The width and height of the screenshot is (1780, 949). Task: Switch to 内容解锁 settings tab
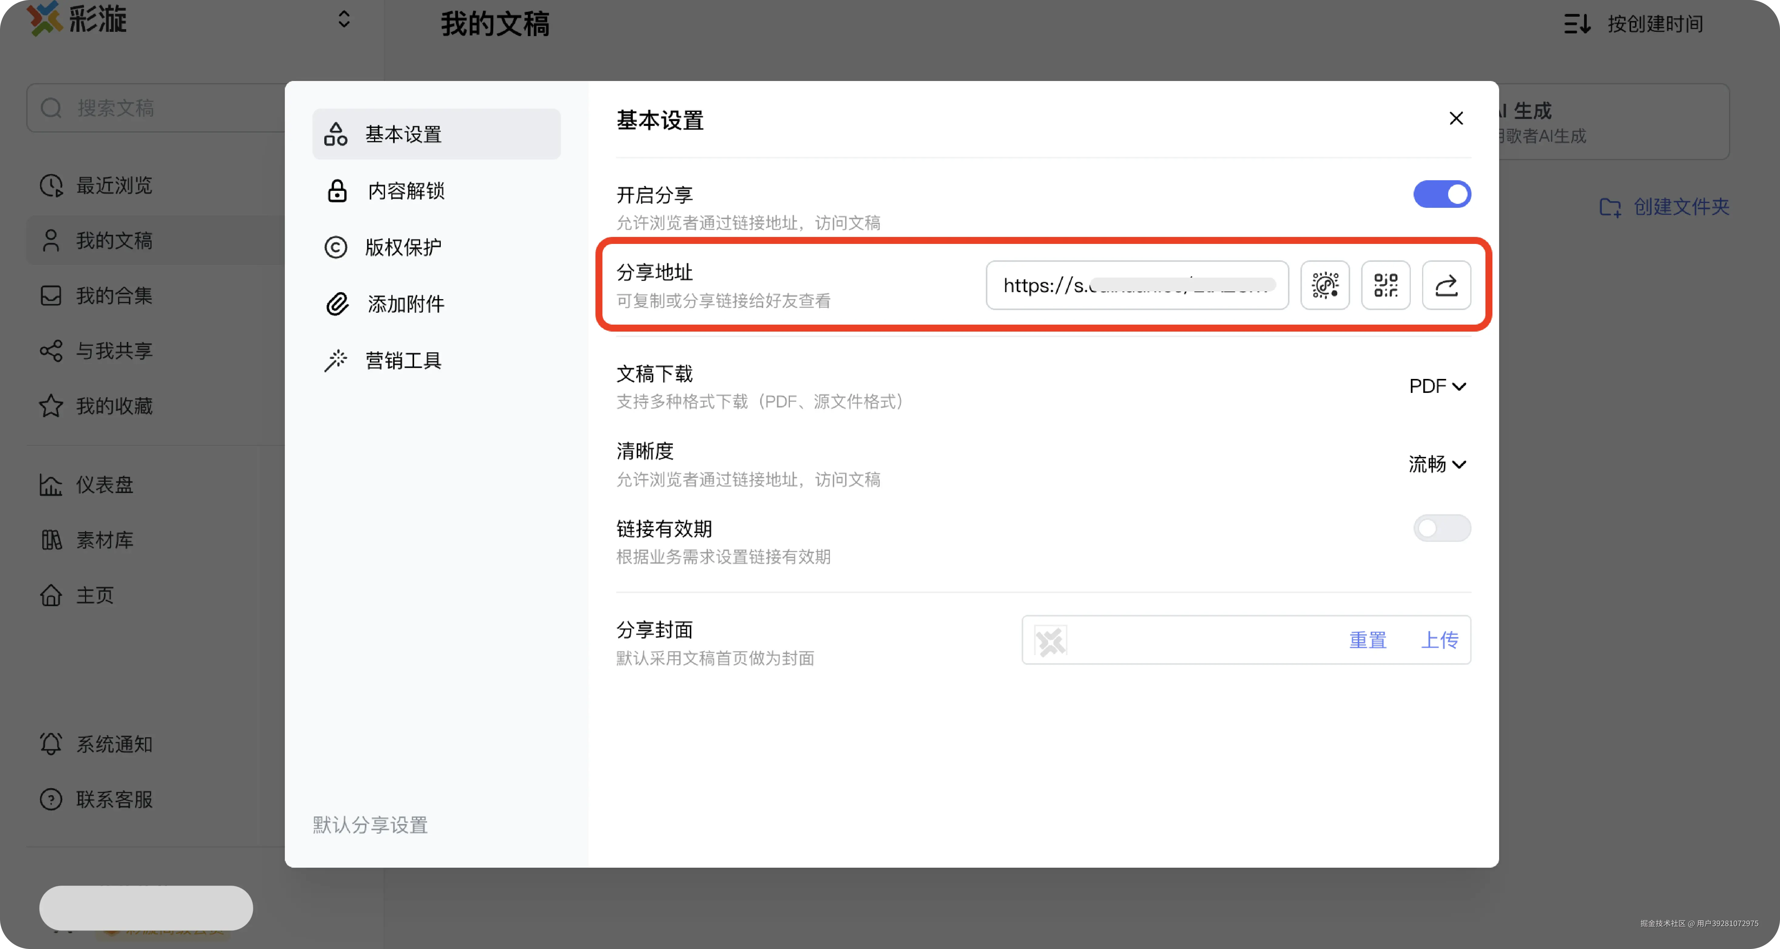[405, 191]
